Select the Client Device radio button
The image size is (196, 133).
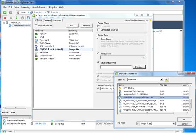[x=99, y=39]
